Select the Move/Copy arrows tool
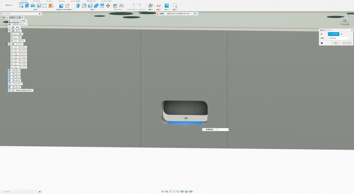 tap(108, 6)
